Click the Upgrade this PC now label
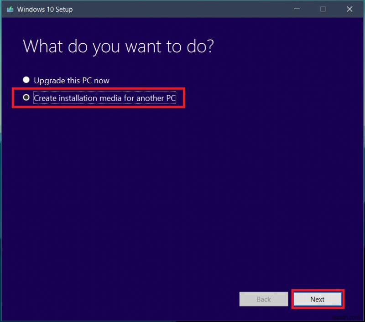365x322 pixels. point(72,80)
